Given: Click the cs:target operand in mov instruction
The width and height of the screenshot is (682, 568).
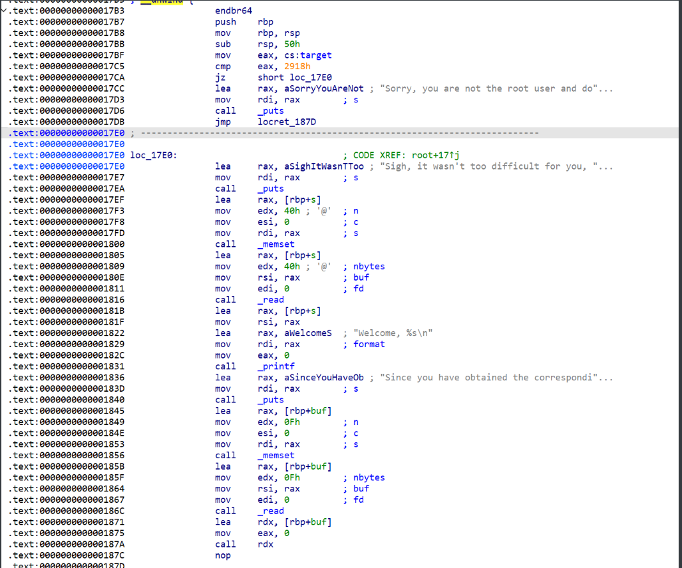Looking at the screenshot, I should coord(304,55).
